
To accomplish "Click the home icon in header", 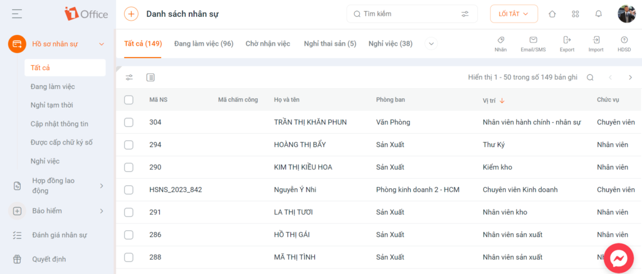I will [552, 14].
